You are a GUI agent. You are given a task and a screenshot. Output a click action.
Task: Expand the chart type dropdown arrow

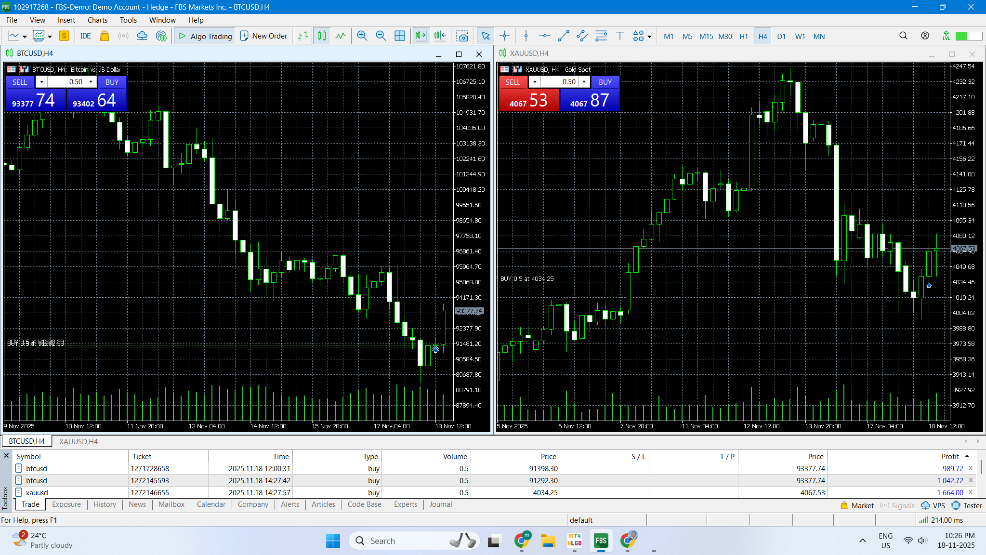click(x=25, y=37)
